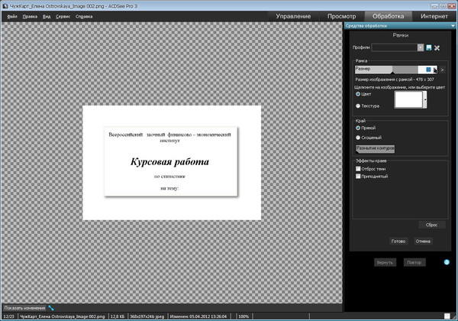The image size is (458, 321).
Task: Click the white frame color swatch
Action: coord(408,99)
